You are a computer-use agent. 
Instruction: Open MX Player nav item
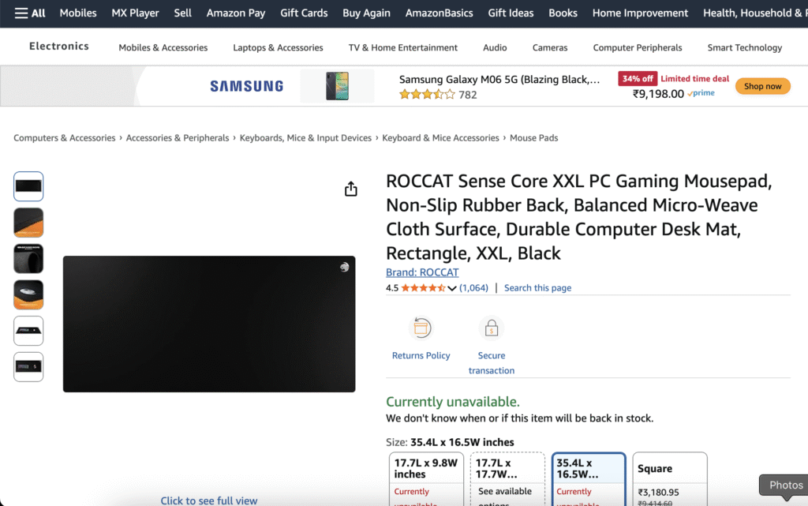[x=135, y=13]
